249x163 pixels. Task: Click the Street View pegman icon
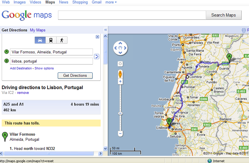tap(120, 74)
